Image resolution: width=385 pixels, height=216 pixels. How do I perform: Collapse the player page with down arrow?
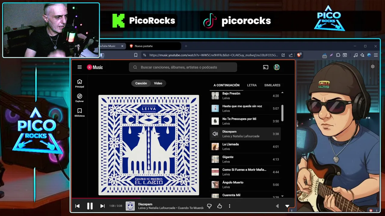[287, 206]
